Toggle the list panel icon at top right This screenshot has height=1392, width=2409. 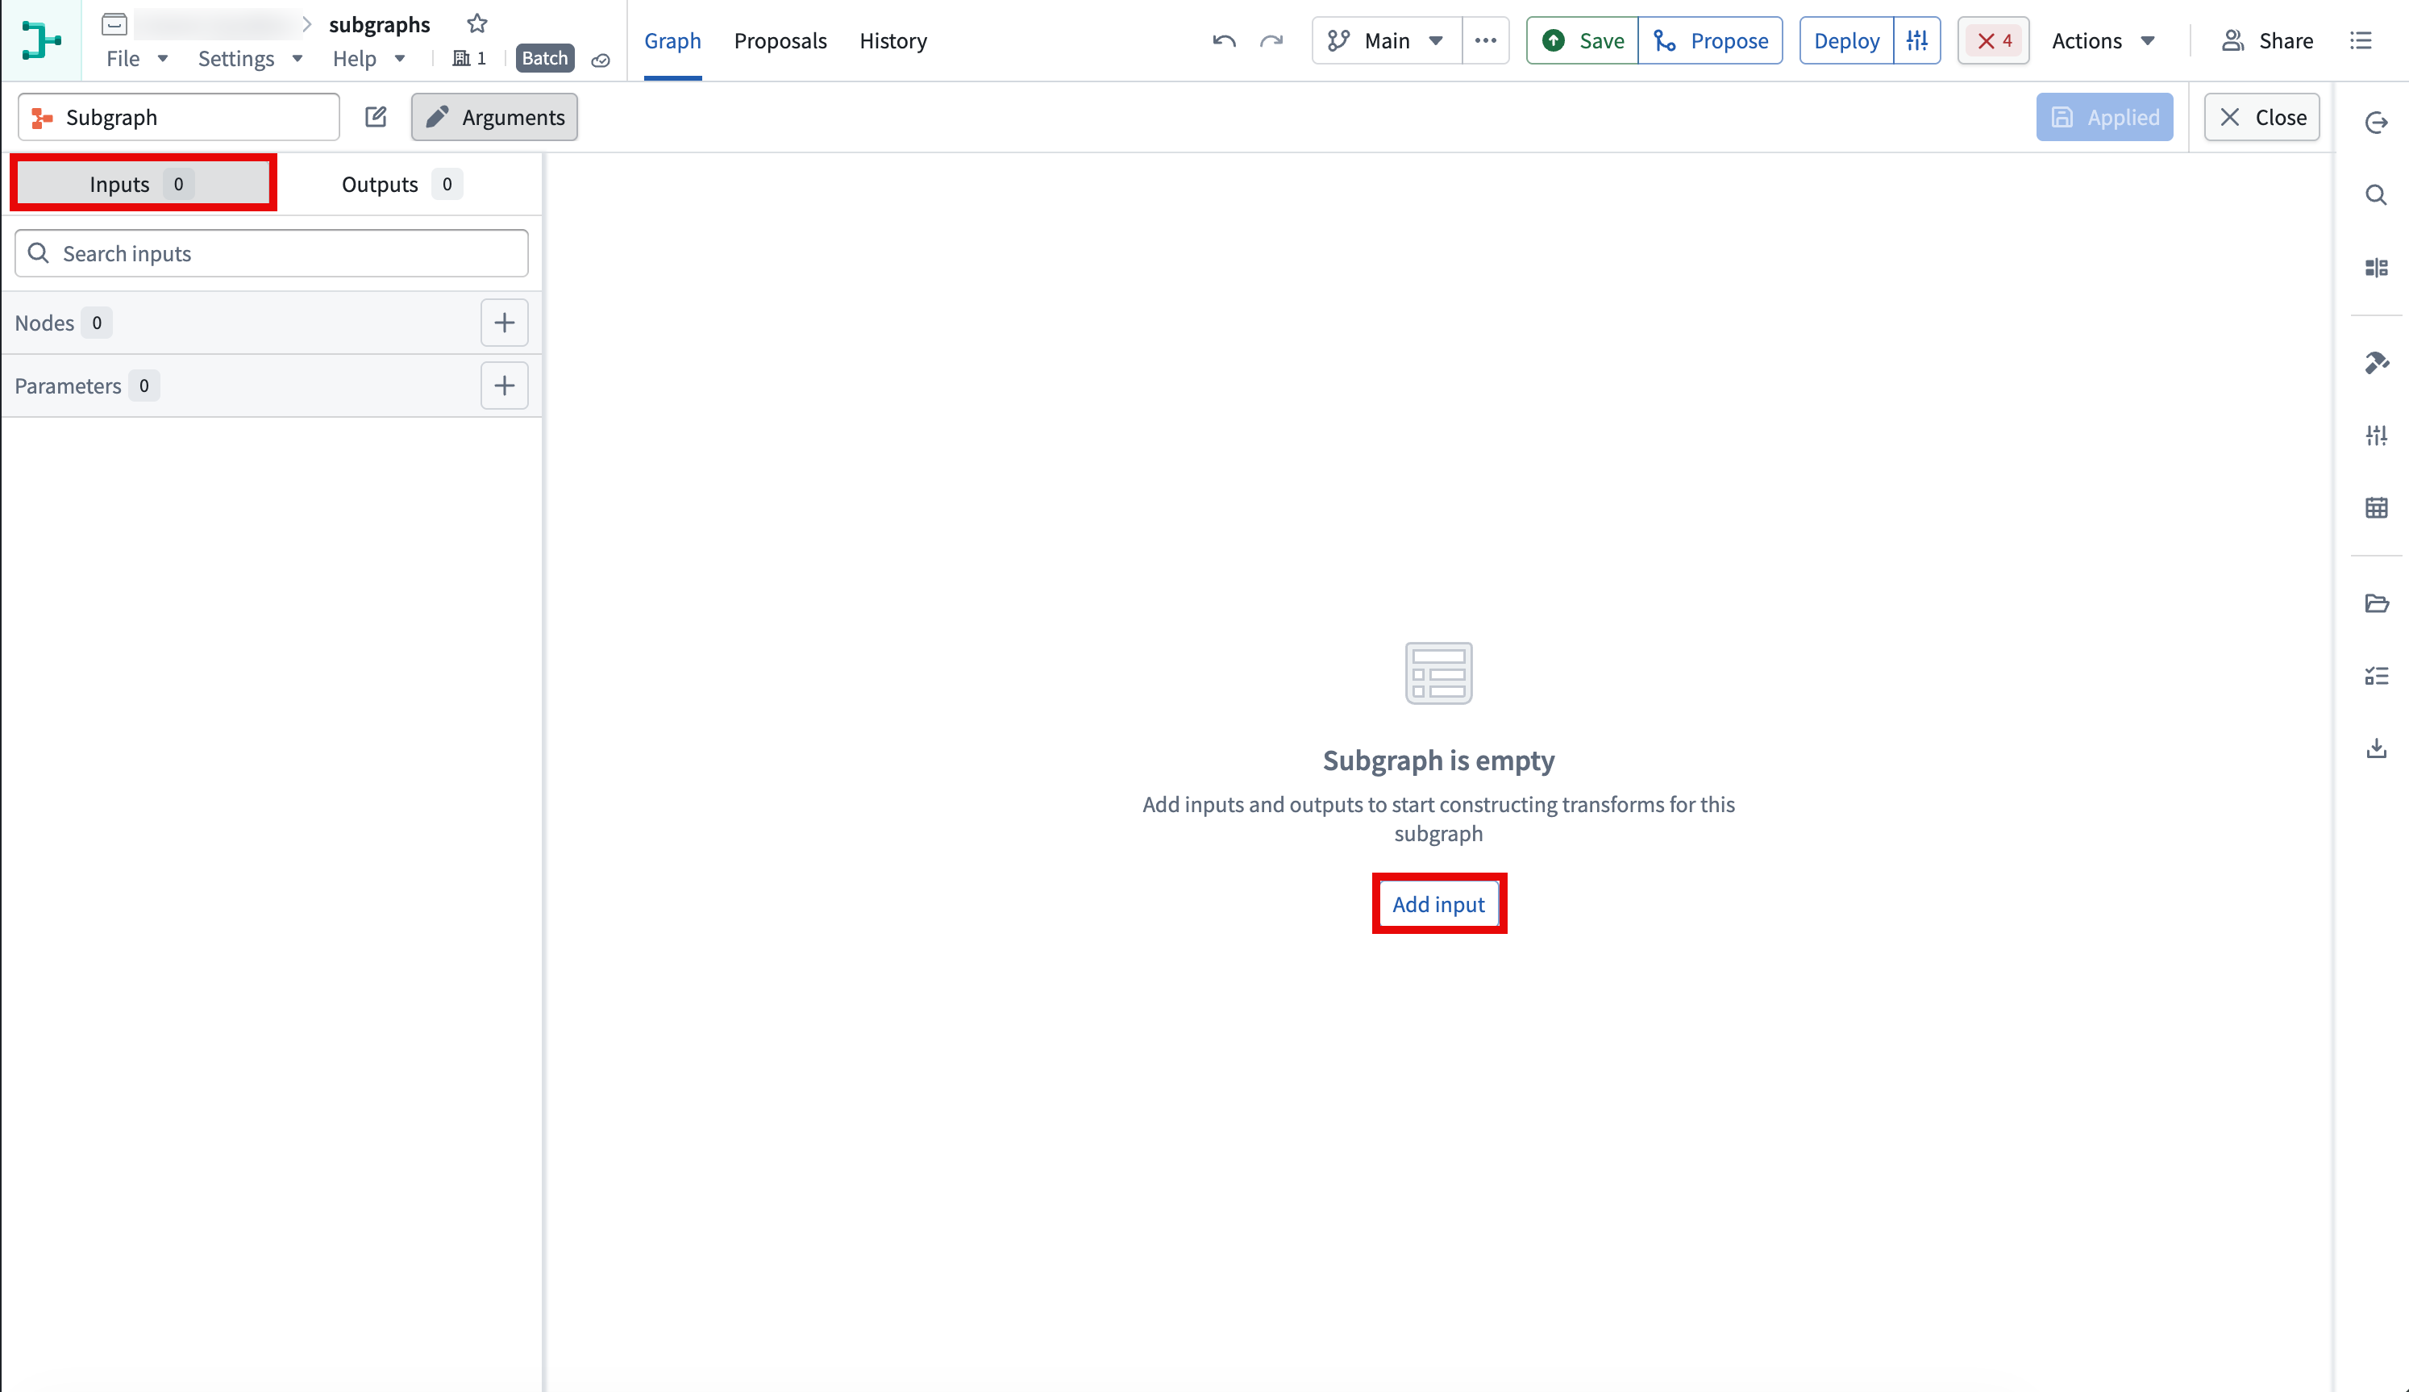(2361, 40)
